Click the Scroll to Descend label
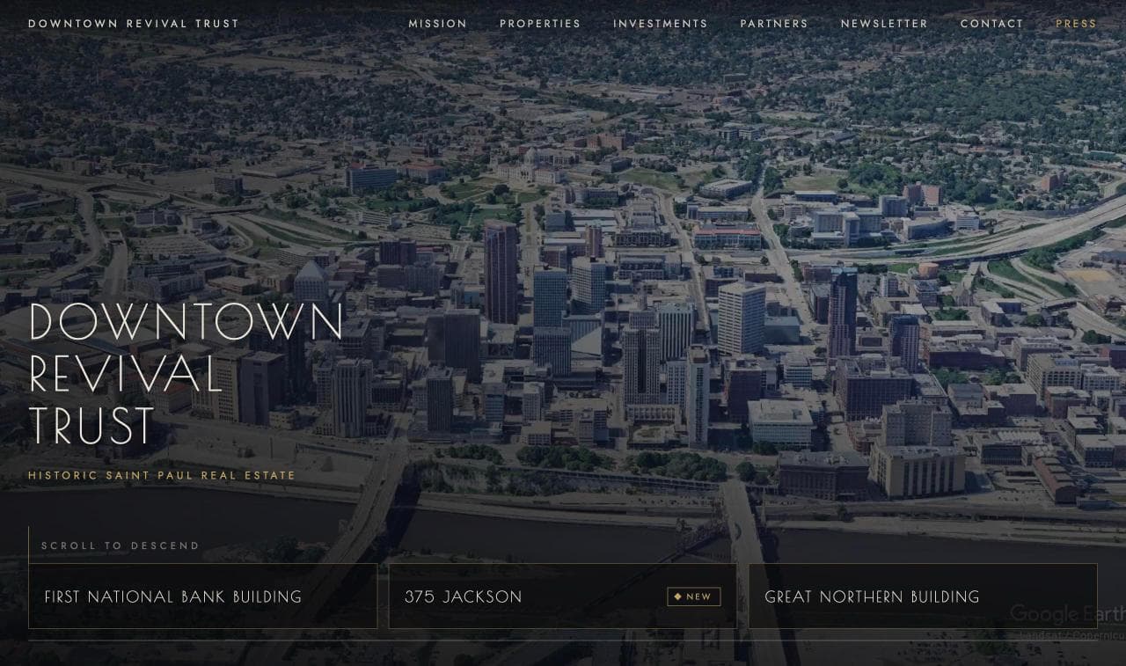The image size is (1126, 666). coord(121,545)
